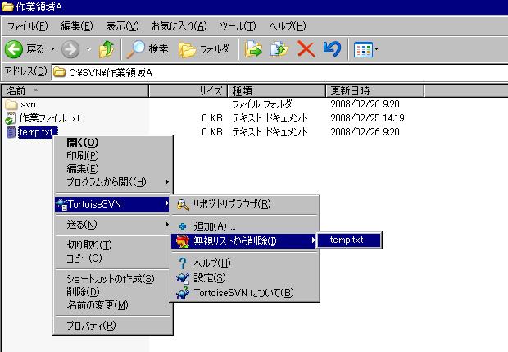
Task: Click the temp.txt file icon
Action: 11,132
